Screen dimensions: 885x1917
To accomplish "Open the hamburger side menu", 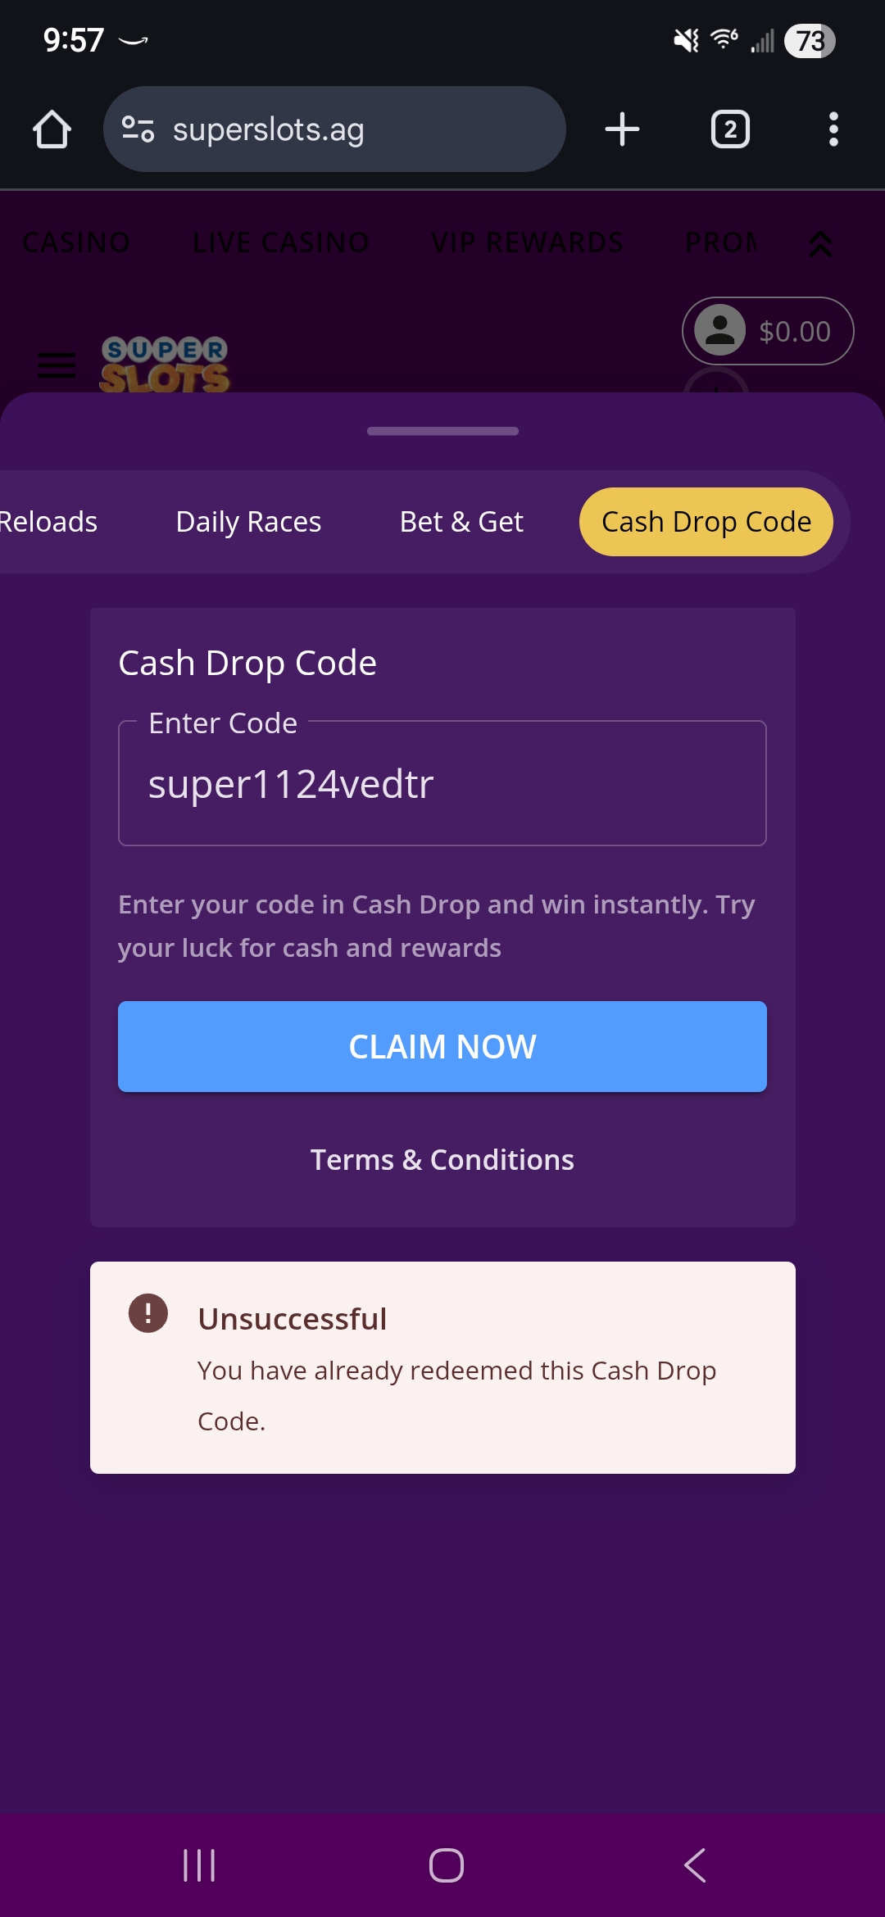I will tap(57, 365).
